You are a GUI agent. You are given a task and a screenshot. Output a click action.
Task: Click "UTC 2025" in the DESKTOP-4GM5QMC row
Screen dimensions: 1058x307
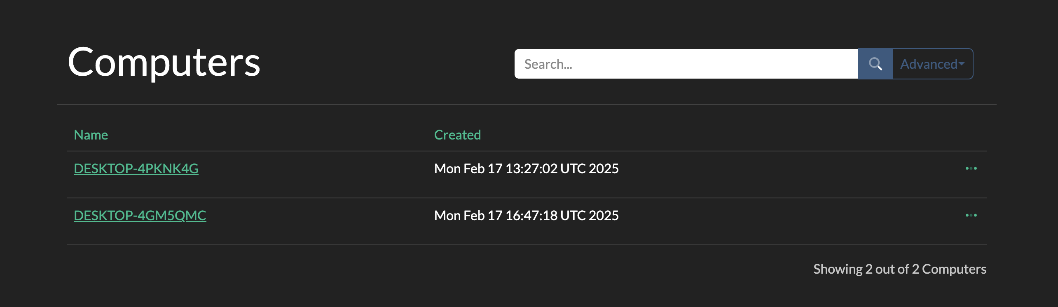589,216
